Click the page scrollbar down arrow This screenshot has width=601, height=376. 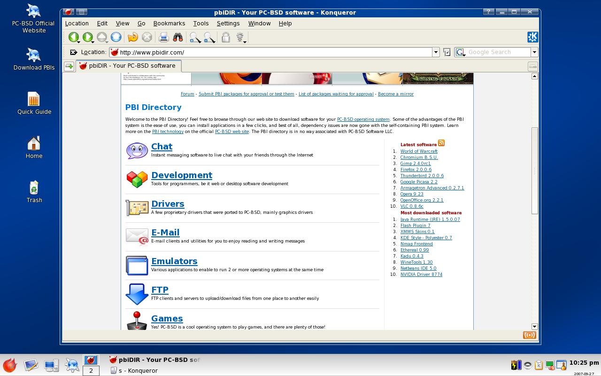534,326
